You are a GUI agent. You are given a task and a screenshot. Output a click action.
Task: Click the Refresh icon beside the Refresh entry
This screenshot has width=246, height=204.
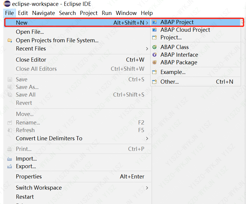click(9, 130)
